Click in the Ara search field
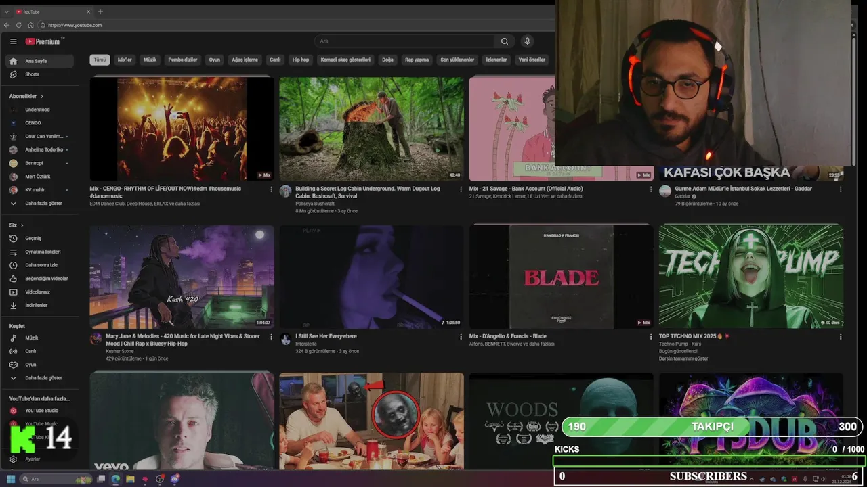The width and height of the screenshot is (867, 487). [x=404, y=41]
